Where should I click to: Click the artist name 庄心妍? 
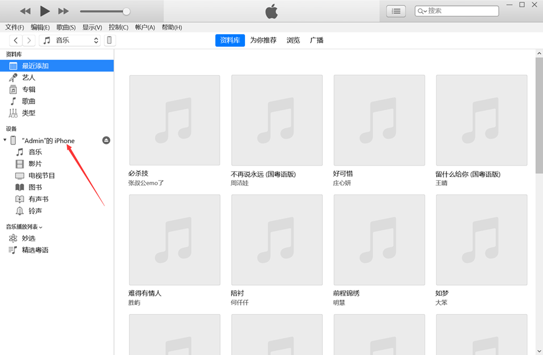click(342, 183)
